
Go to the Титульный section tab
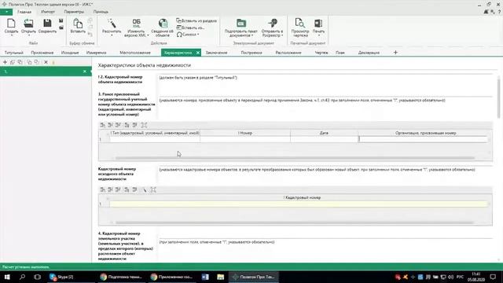14,53
